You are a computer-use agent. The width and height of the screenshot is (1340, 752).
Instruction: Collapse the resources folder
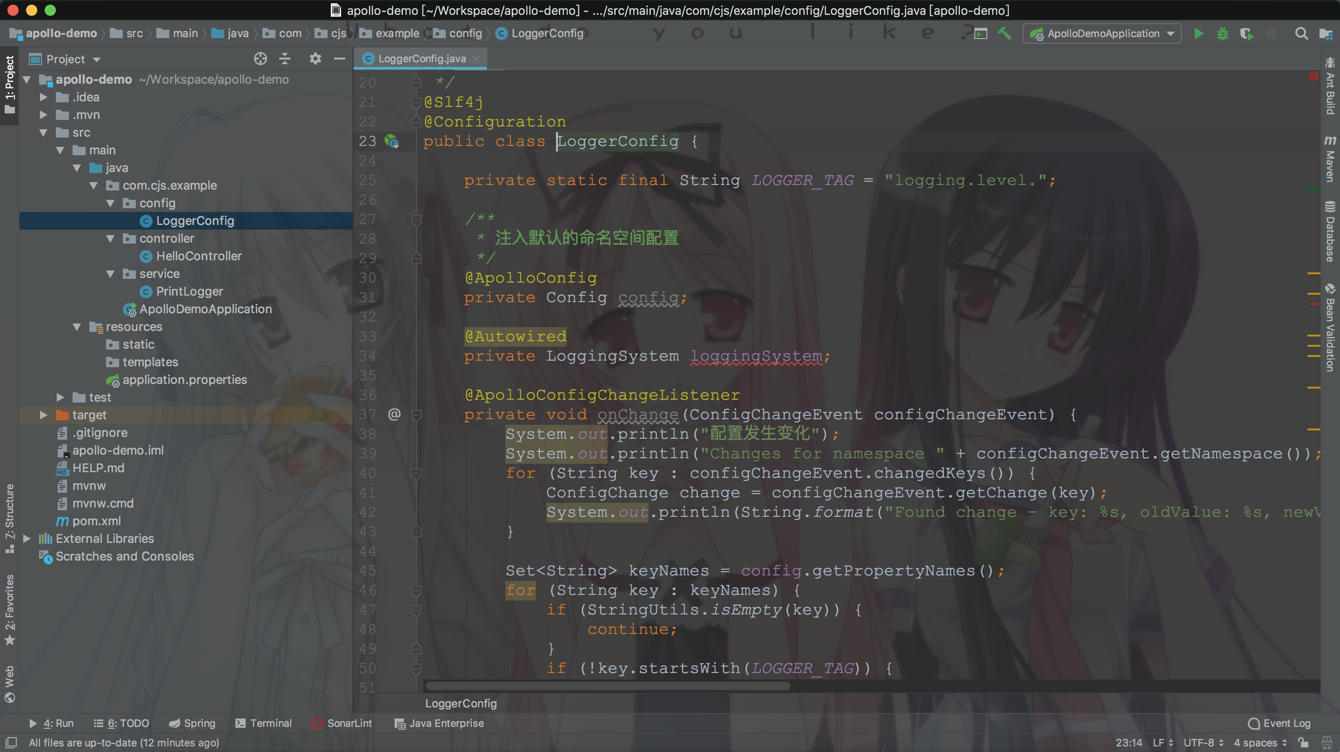[77, 327]
